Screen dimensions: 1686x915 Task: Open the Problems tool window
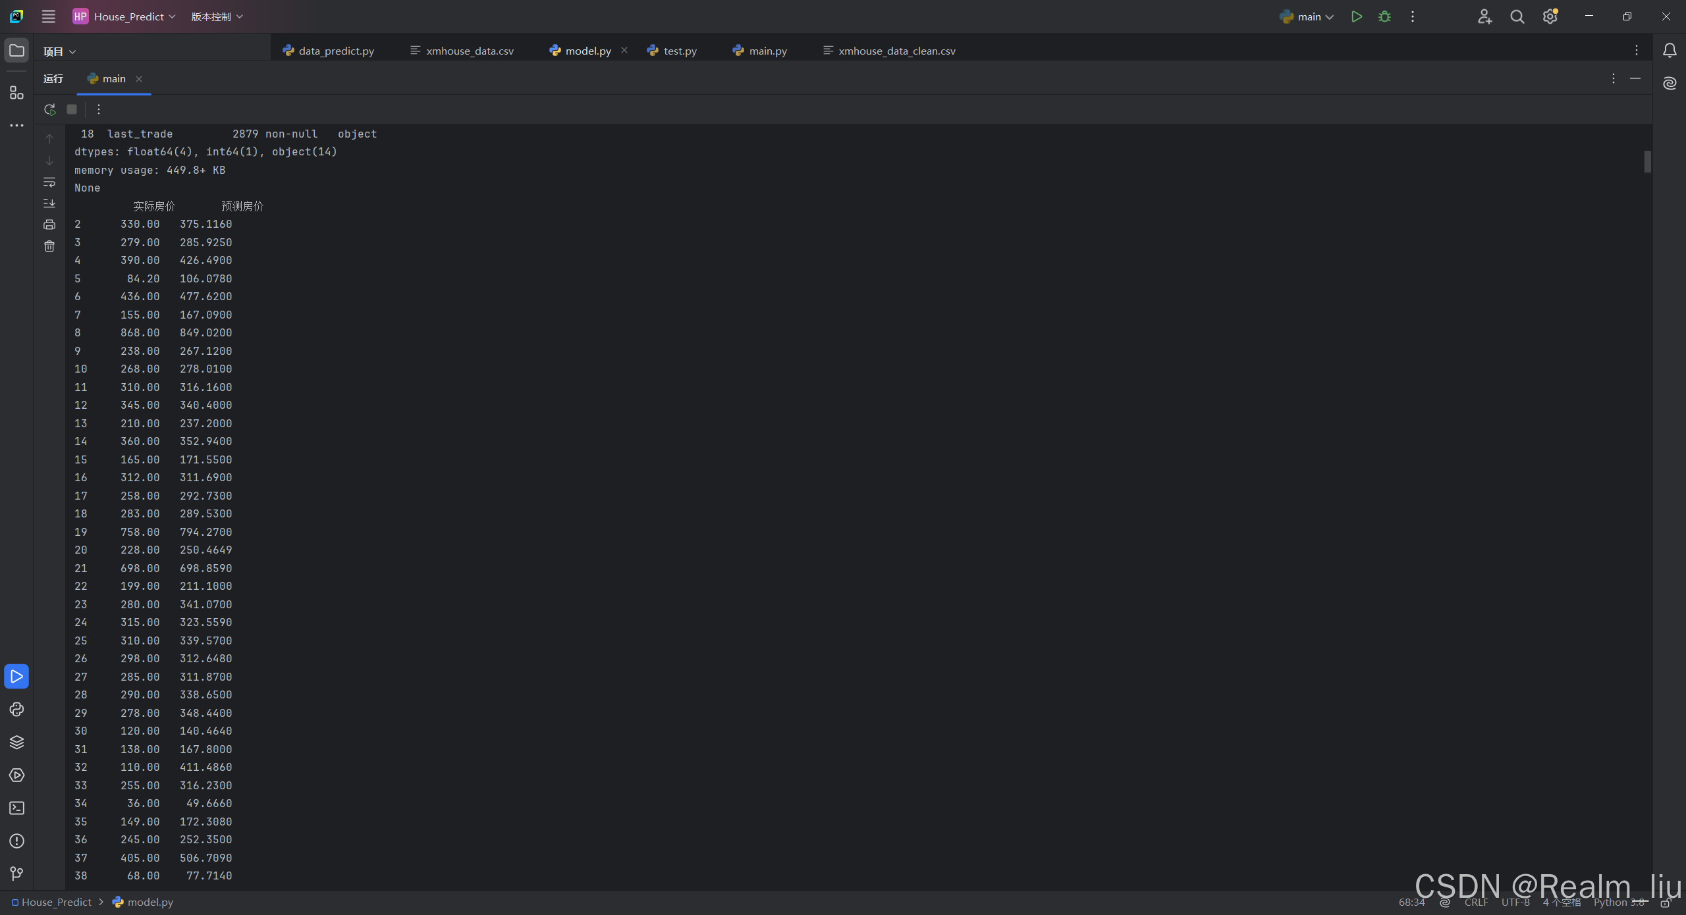tap(16, 841)
